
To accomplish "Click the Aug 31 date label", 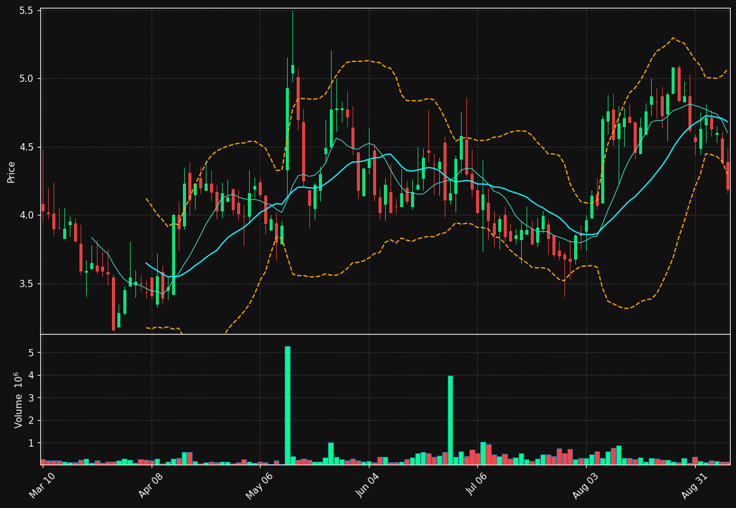I will pyautogui.click(x=694, y=486).
